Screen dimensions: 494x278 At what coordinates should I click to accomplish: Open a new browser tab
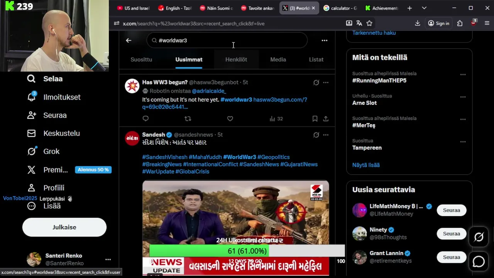coord(409,8)
